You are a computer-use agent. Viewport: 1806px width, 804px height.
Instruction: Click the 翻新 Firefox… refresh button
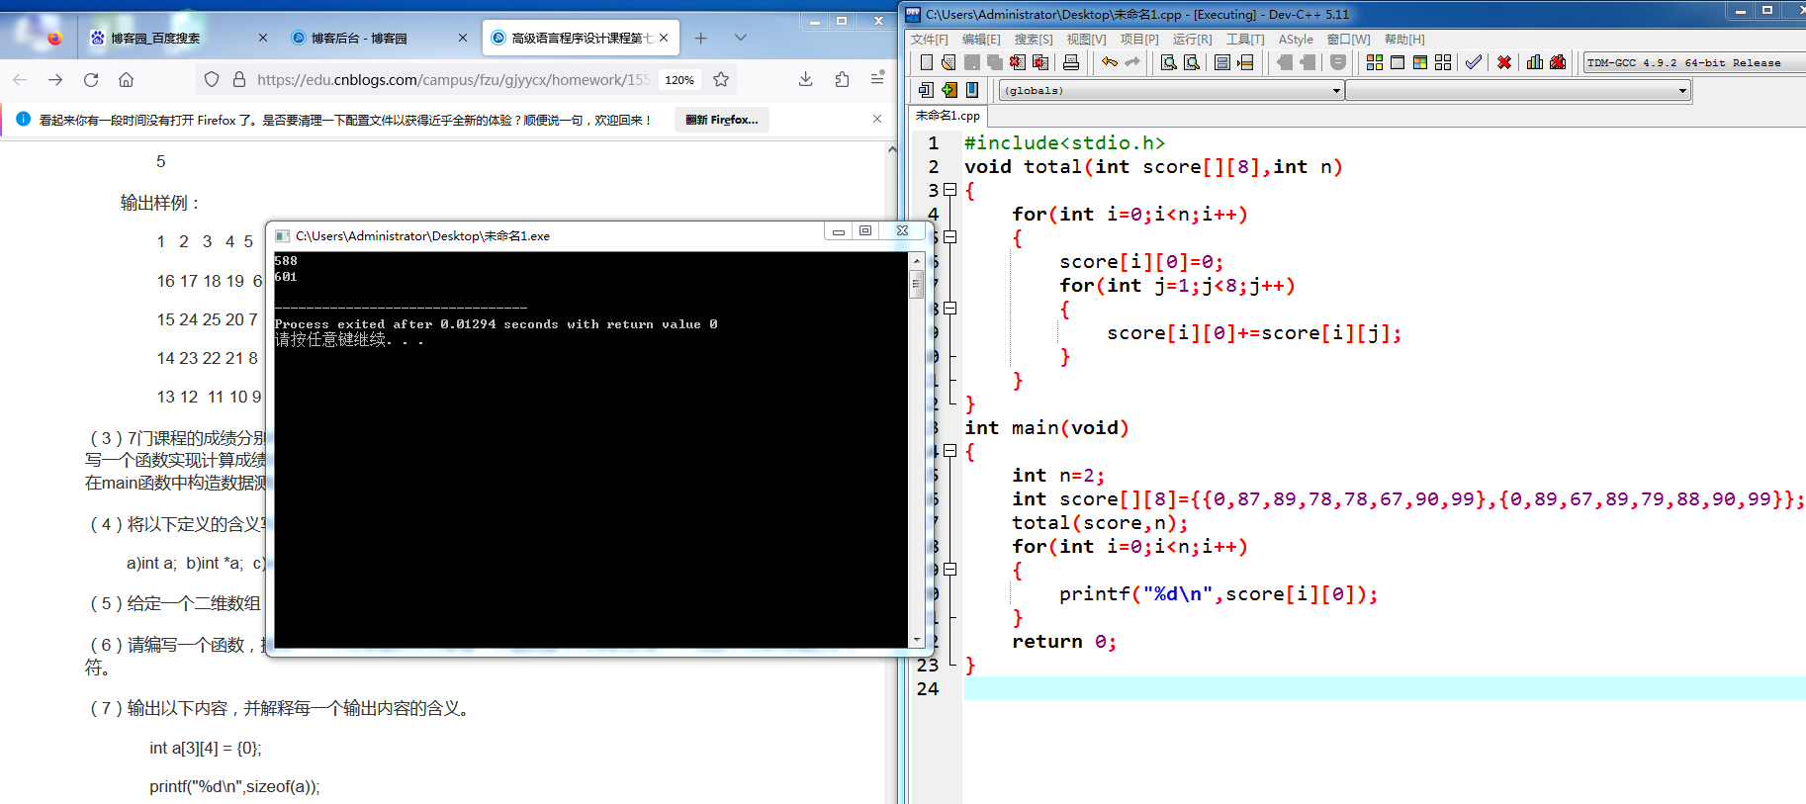[x=722, y=120]
